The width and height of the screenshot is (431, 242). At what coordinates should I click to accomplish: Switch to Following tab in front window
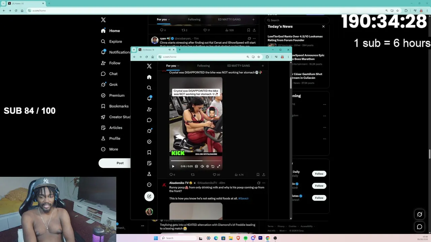(203, 66)
